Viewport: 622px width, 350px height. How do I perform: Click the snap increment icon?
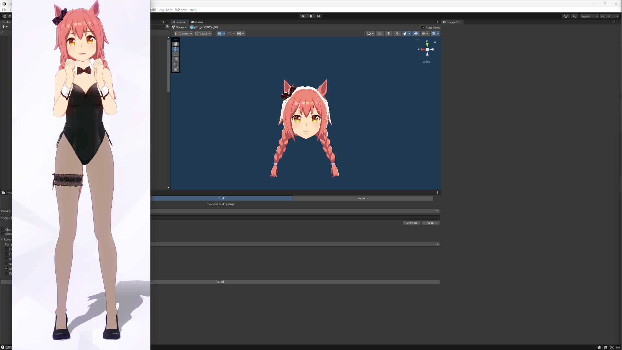239,33
